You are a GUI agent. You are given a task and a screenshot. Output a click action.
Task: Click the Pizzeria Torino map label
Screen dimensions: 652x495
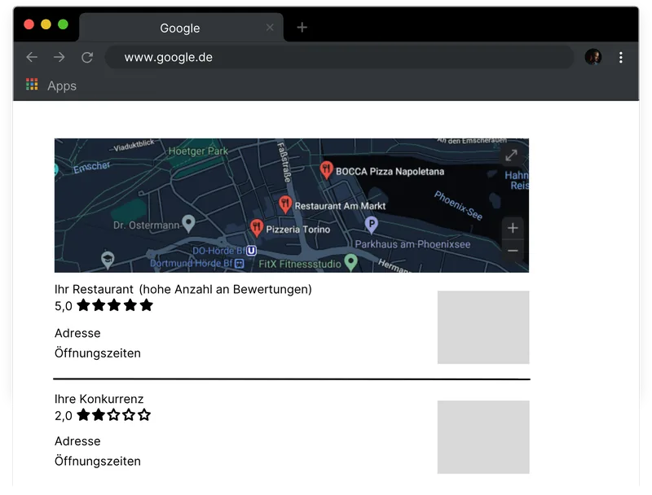coord(297,230)
